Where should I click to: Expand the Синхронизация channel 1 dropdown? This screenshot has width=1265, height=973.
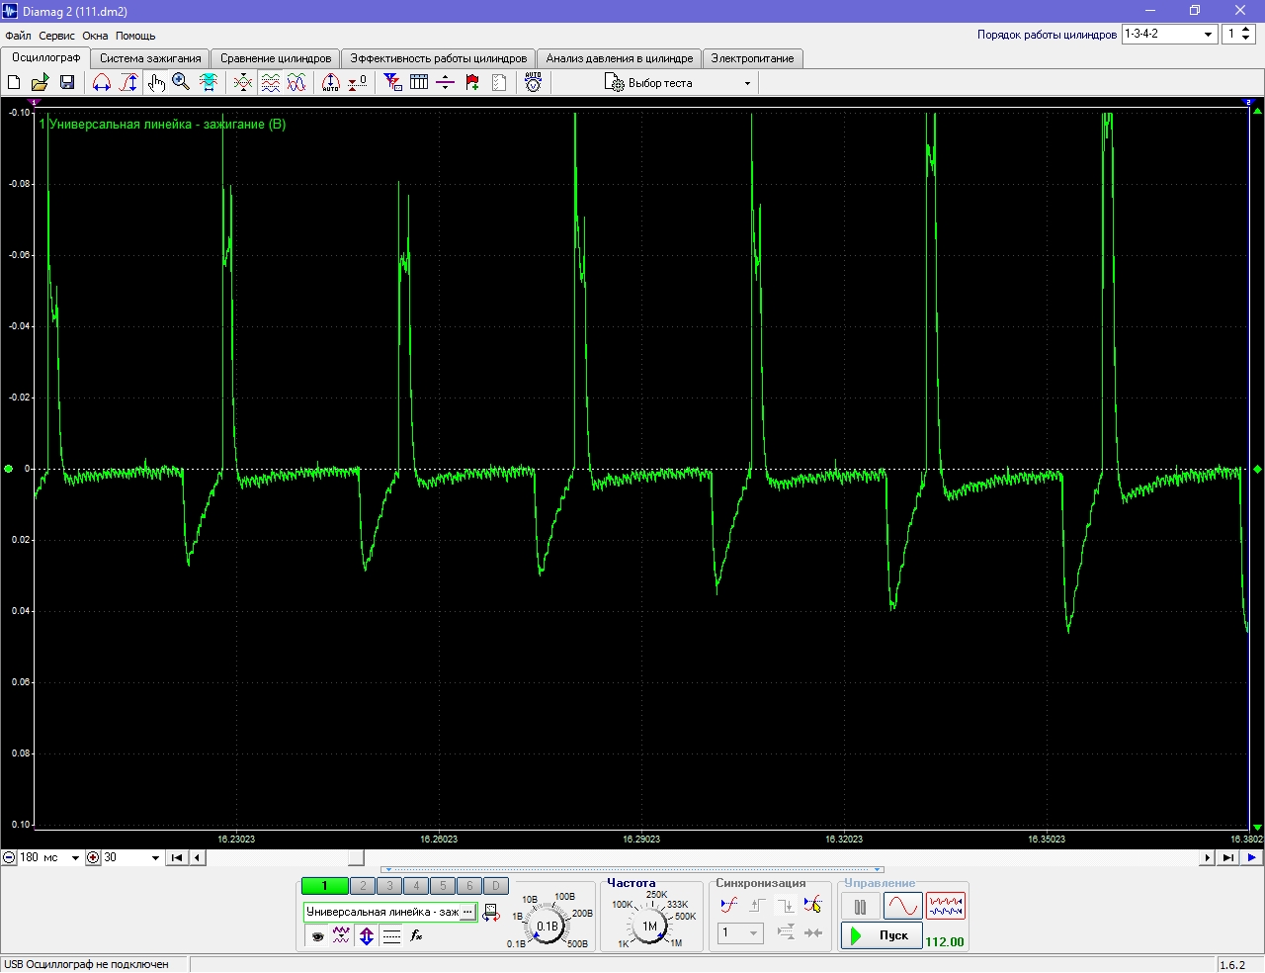coord(754,932)
